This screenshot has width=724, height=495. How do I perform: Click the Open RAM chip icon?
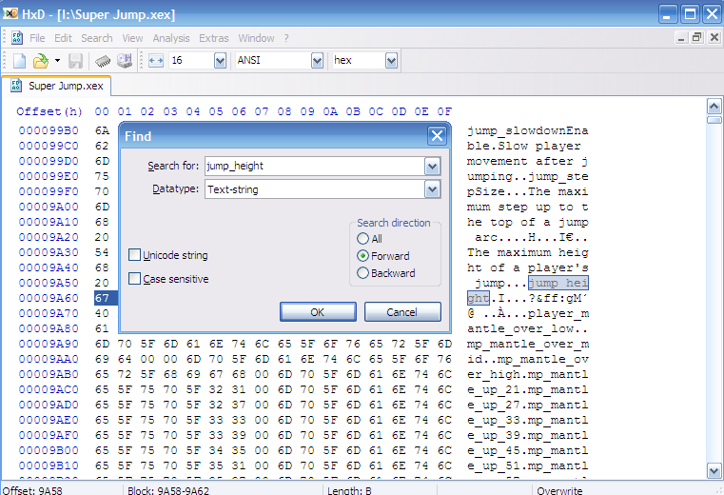102,60
